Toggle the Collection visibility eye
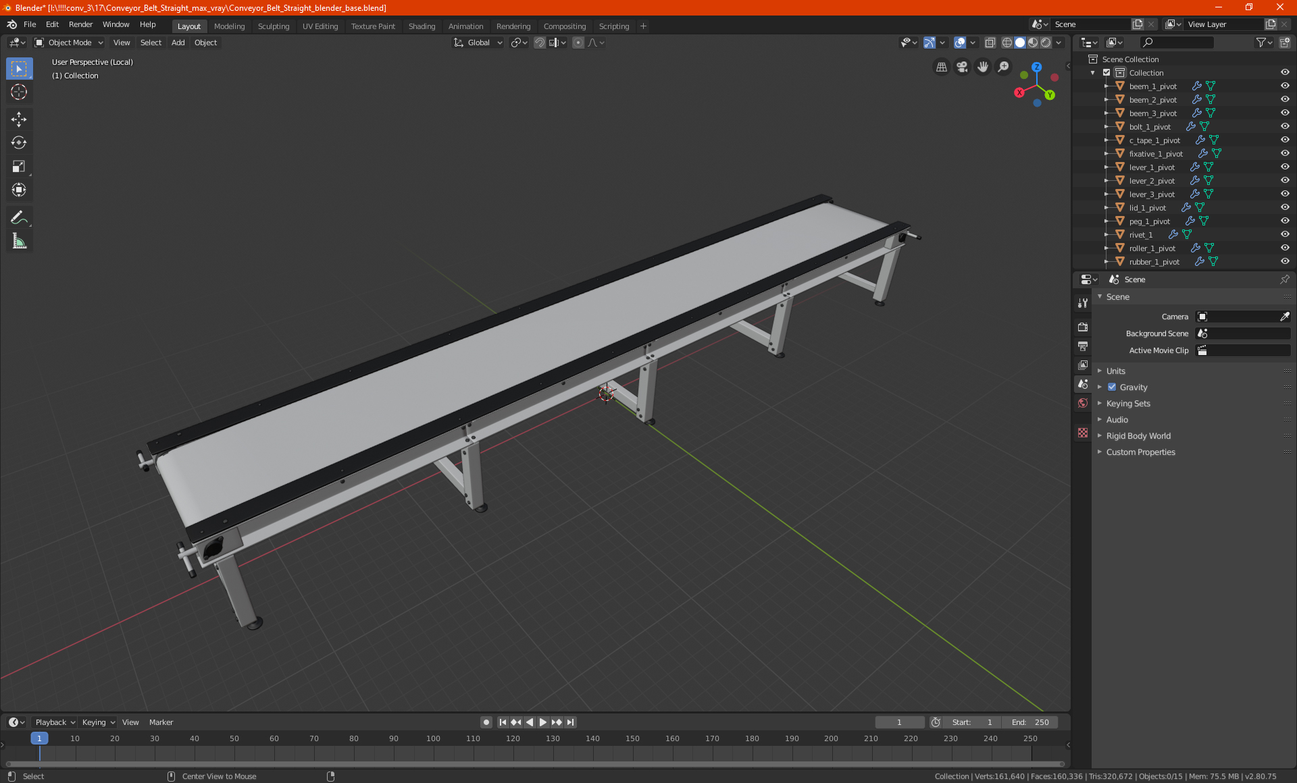 (x=1285, y=73)
